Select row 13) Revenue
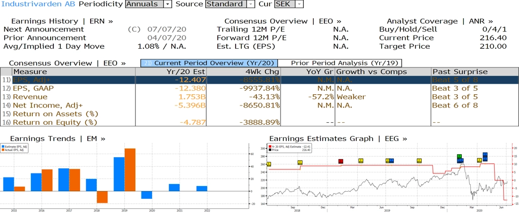This screenshot has height=214, width=519. pos(259,97)
